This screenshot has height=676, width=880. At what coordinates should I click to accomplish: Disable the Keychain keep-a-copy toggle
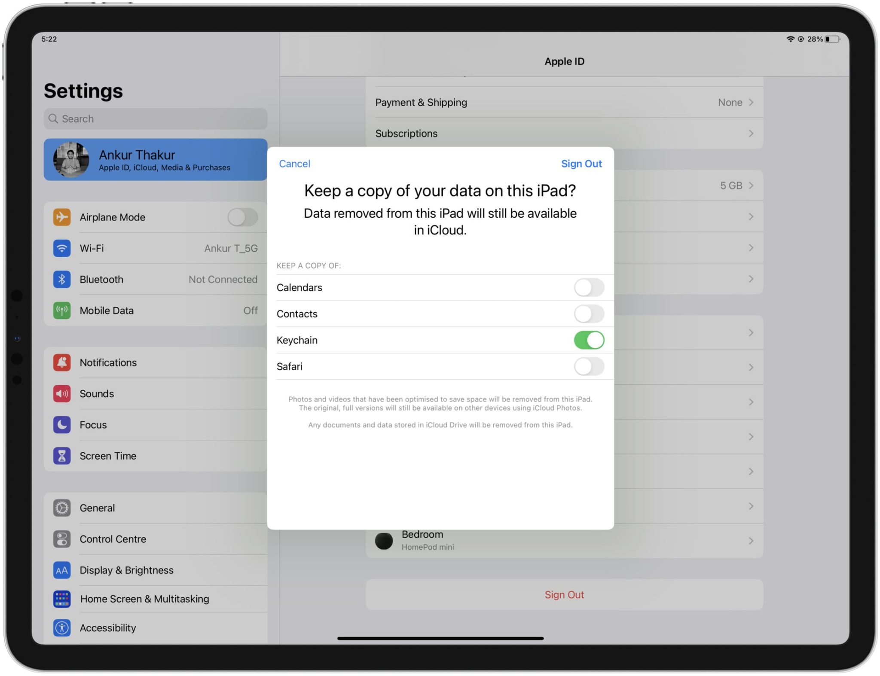pos(588,339)
